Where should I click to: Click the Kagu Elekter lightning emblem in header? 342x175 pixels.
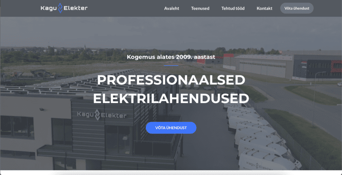tap(60, 8)
